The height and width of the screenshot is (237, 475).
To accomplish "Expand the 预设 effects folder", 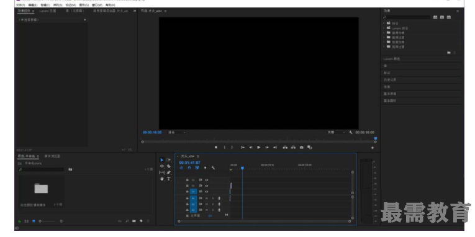I will coord(384,24).
